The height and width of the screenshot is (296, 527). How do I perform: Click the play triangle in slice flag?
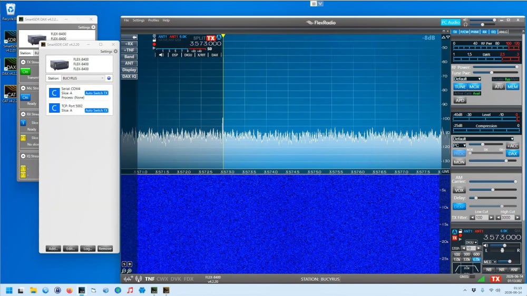154,48
